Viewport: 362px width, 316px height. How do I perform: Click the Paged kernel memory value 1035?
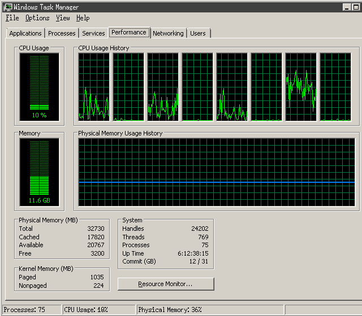click(x=97, y=277)
